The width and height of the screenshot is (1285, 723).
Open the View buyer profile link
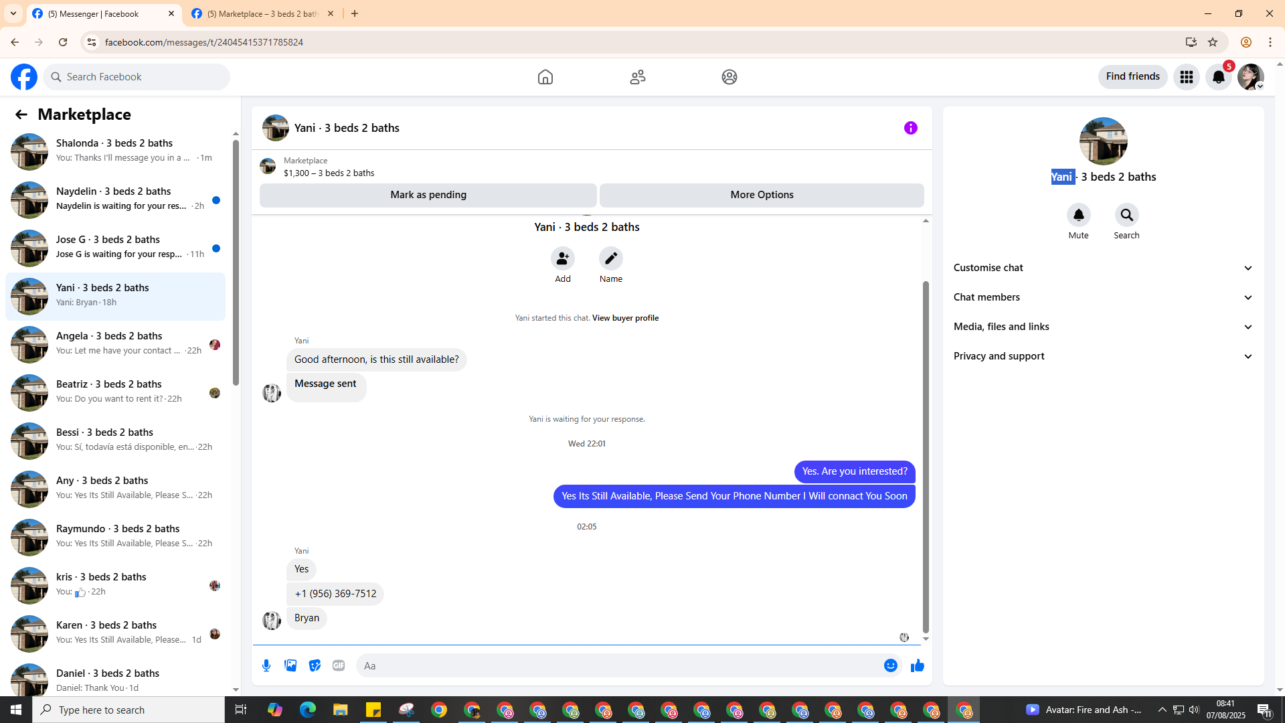625,318
